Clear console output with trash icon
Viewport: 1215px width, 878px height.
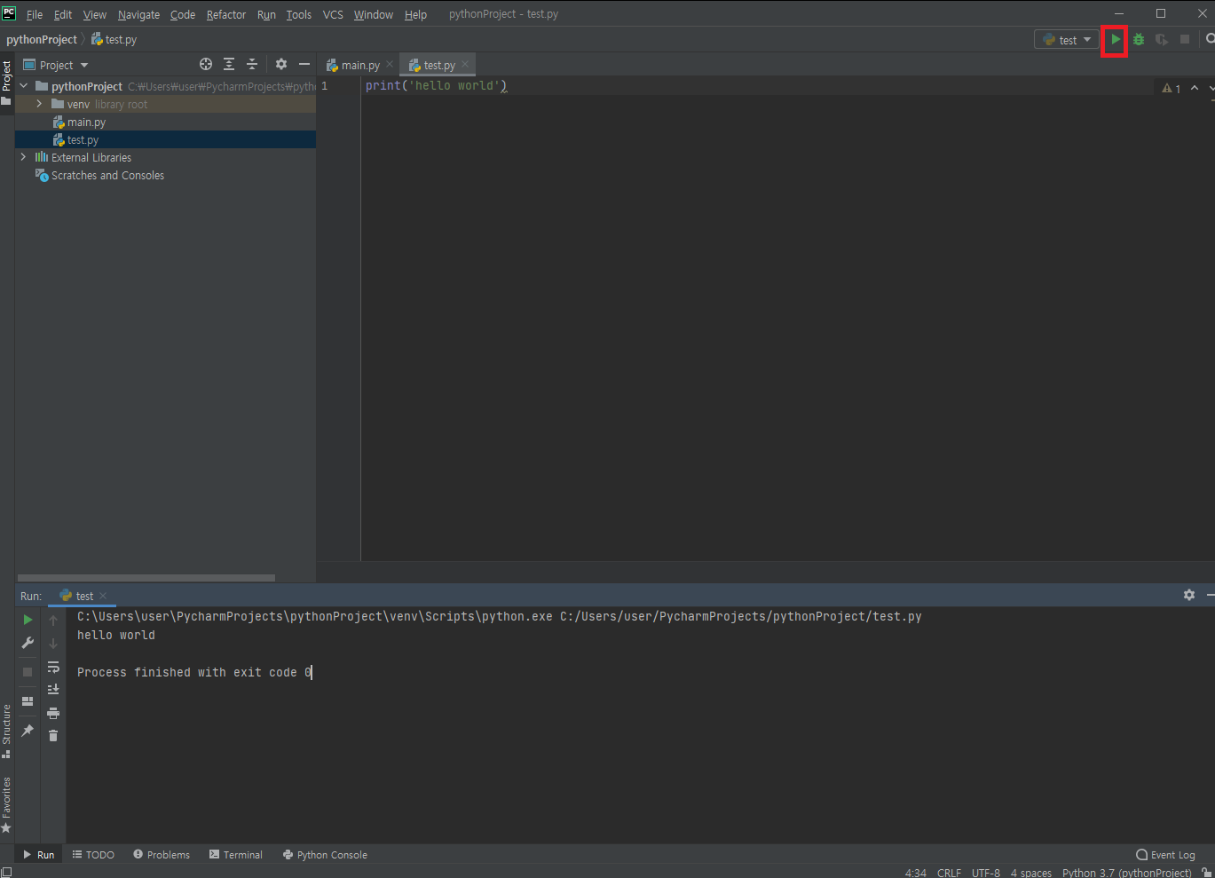coord(53,736)
